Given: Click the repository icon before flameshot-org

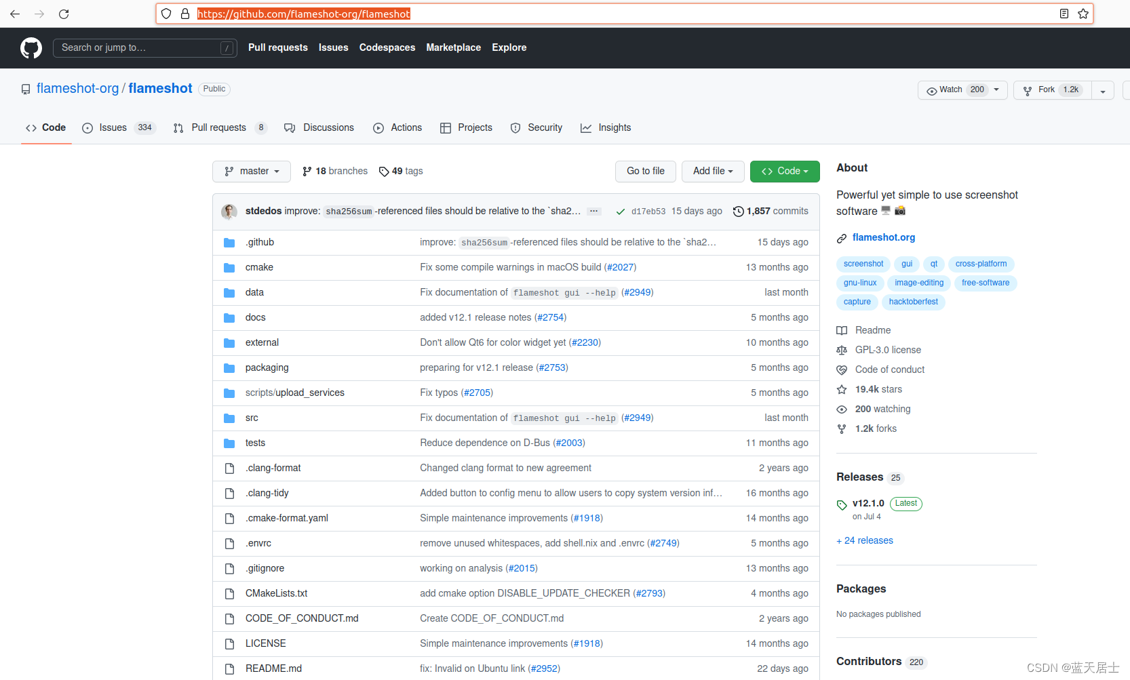Looking at the screenshot, I should pos(26,89).
